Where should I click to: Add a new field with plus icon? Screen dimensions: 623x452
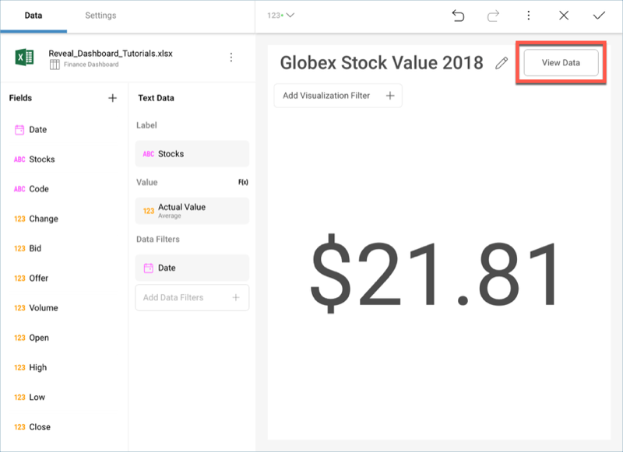pos(112,98)
